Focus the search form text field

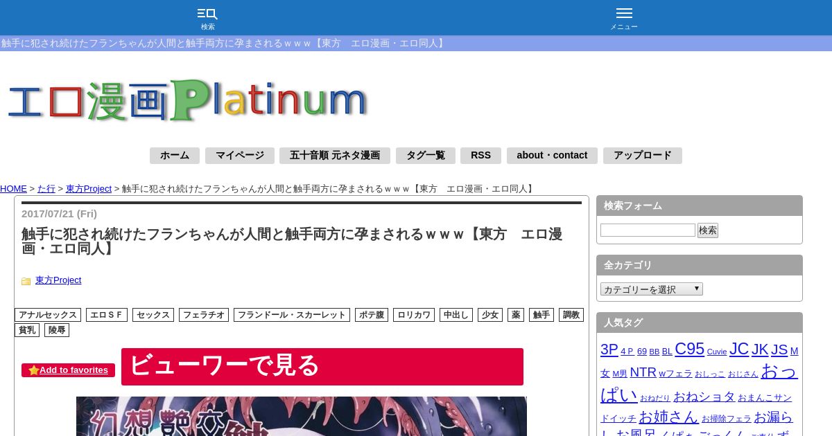click(x=648, y=230)
